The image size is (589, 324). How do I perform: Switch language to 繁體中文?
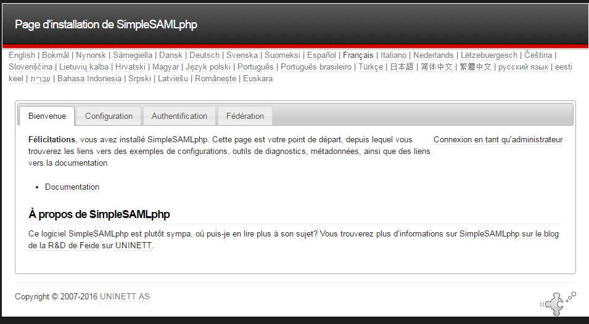[x=476, y=67]
